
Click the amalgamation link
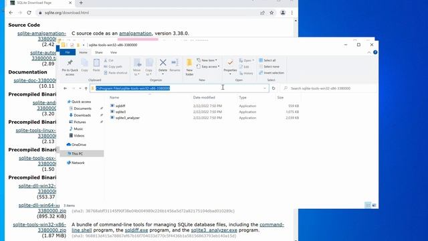(135, 33)
